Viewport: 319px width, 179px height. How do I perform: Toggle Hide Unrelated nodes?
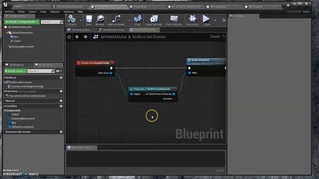[x=116, y=20]
